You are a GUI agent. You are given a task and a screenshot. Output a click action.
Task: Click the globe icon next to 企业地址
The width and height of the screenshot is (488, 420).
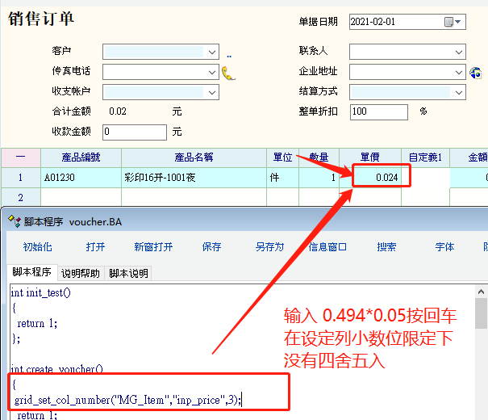coord(475,73)
